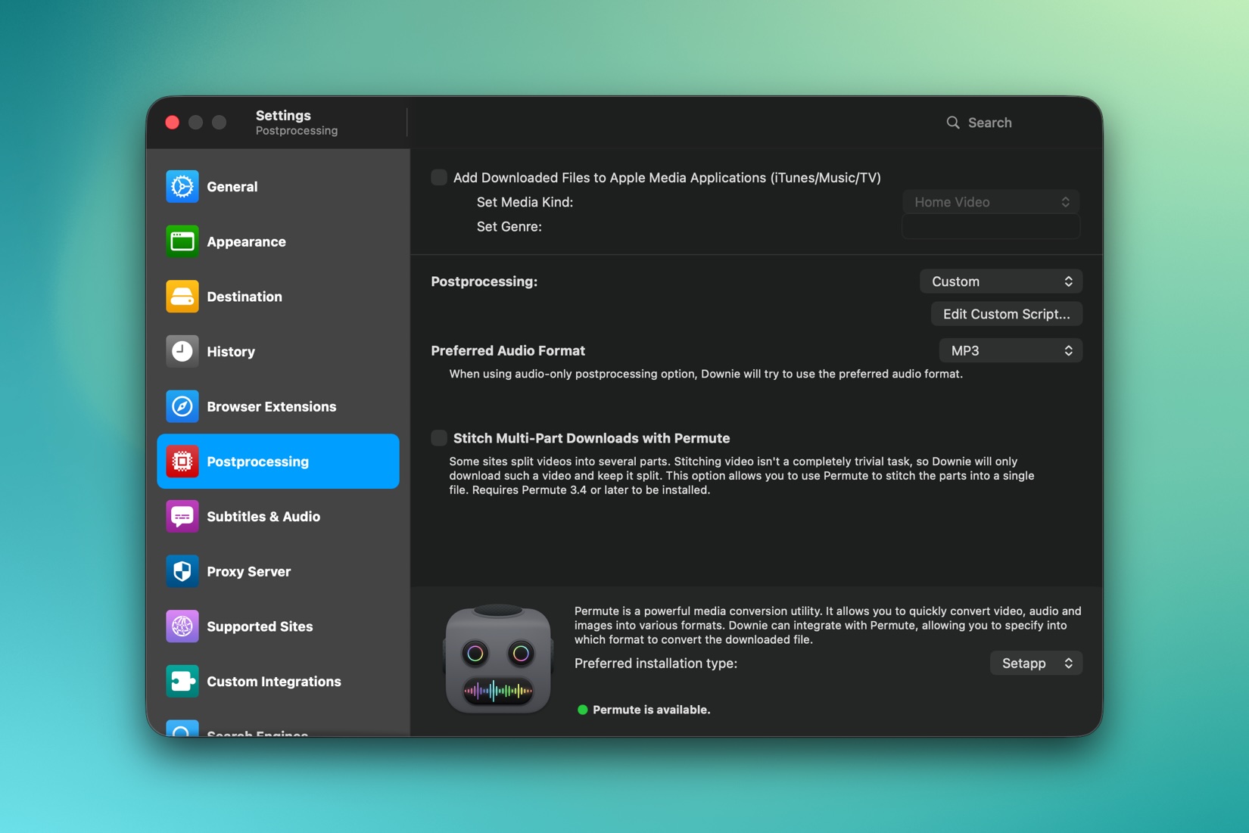Image resolution: width=1249 pixels, height=833 pixels.
Task: Open General settings gear icon
Action: point(182,187)
